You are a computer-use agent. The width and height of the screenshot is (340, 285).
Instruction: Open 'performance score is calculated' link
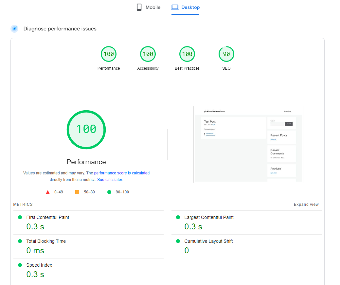pyautogui.click(x=122, y=173)
